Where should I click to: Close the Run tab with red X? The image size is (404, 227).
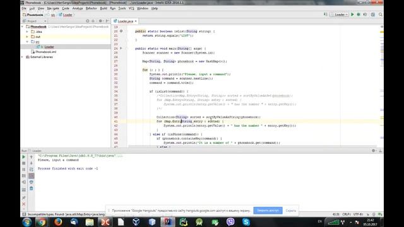coord(24,204)
